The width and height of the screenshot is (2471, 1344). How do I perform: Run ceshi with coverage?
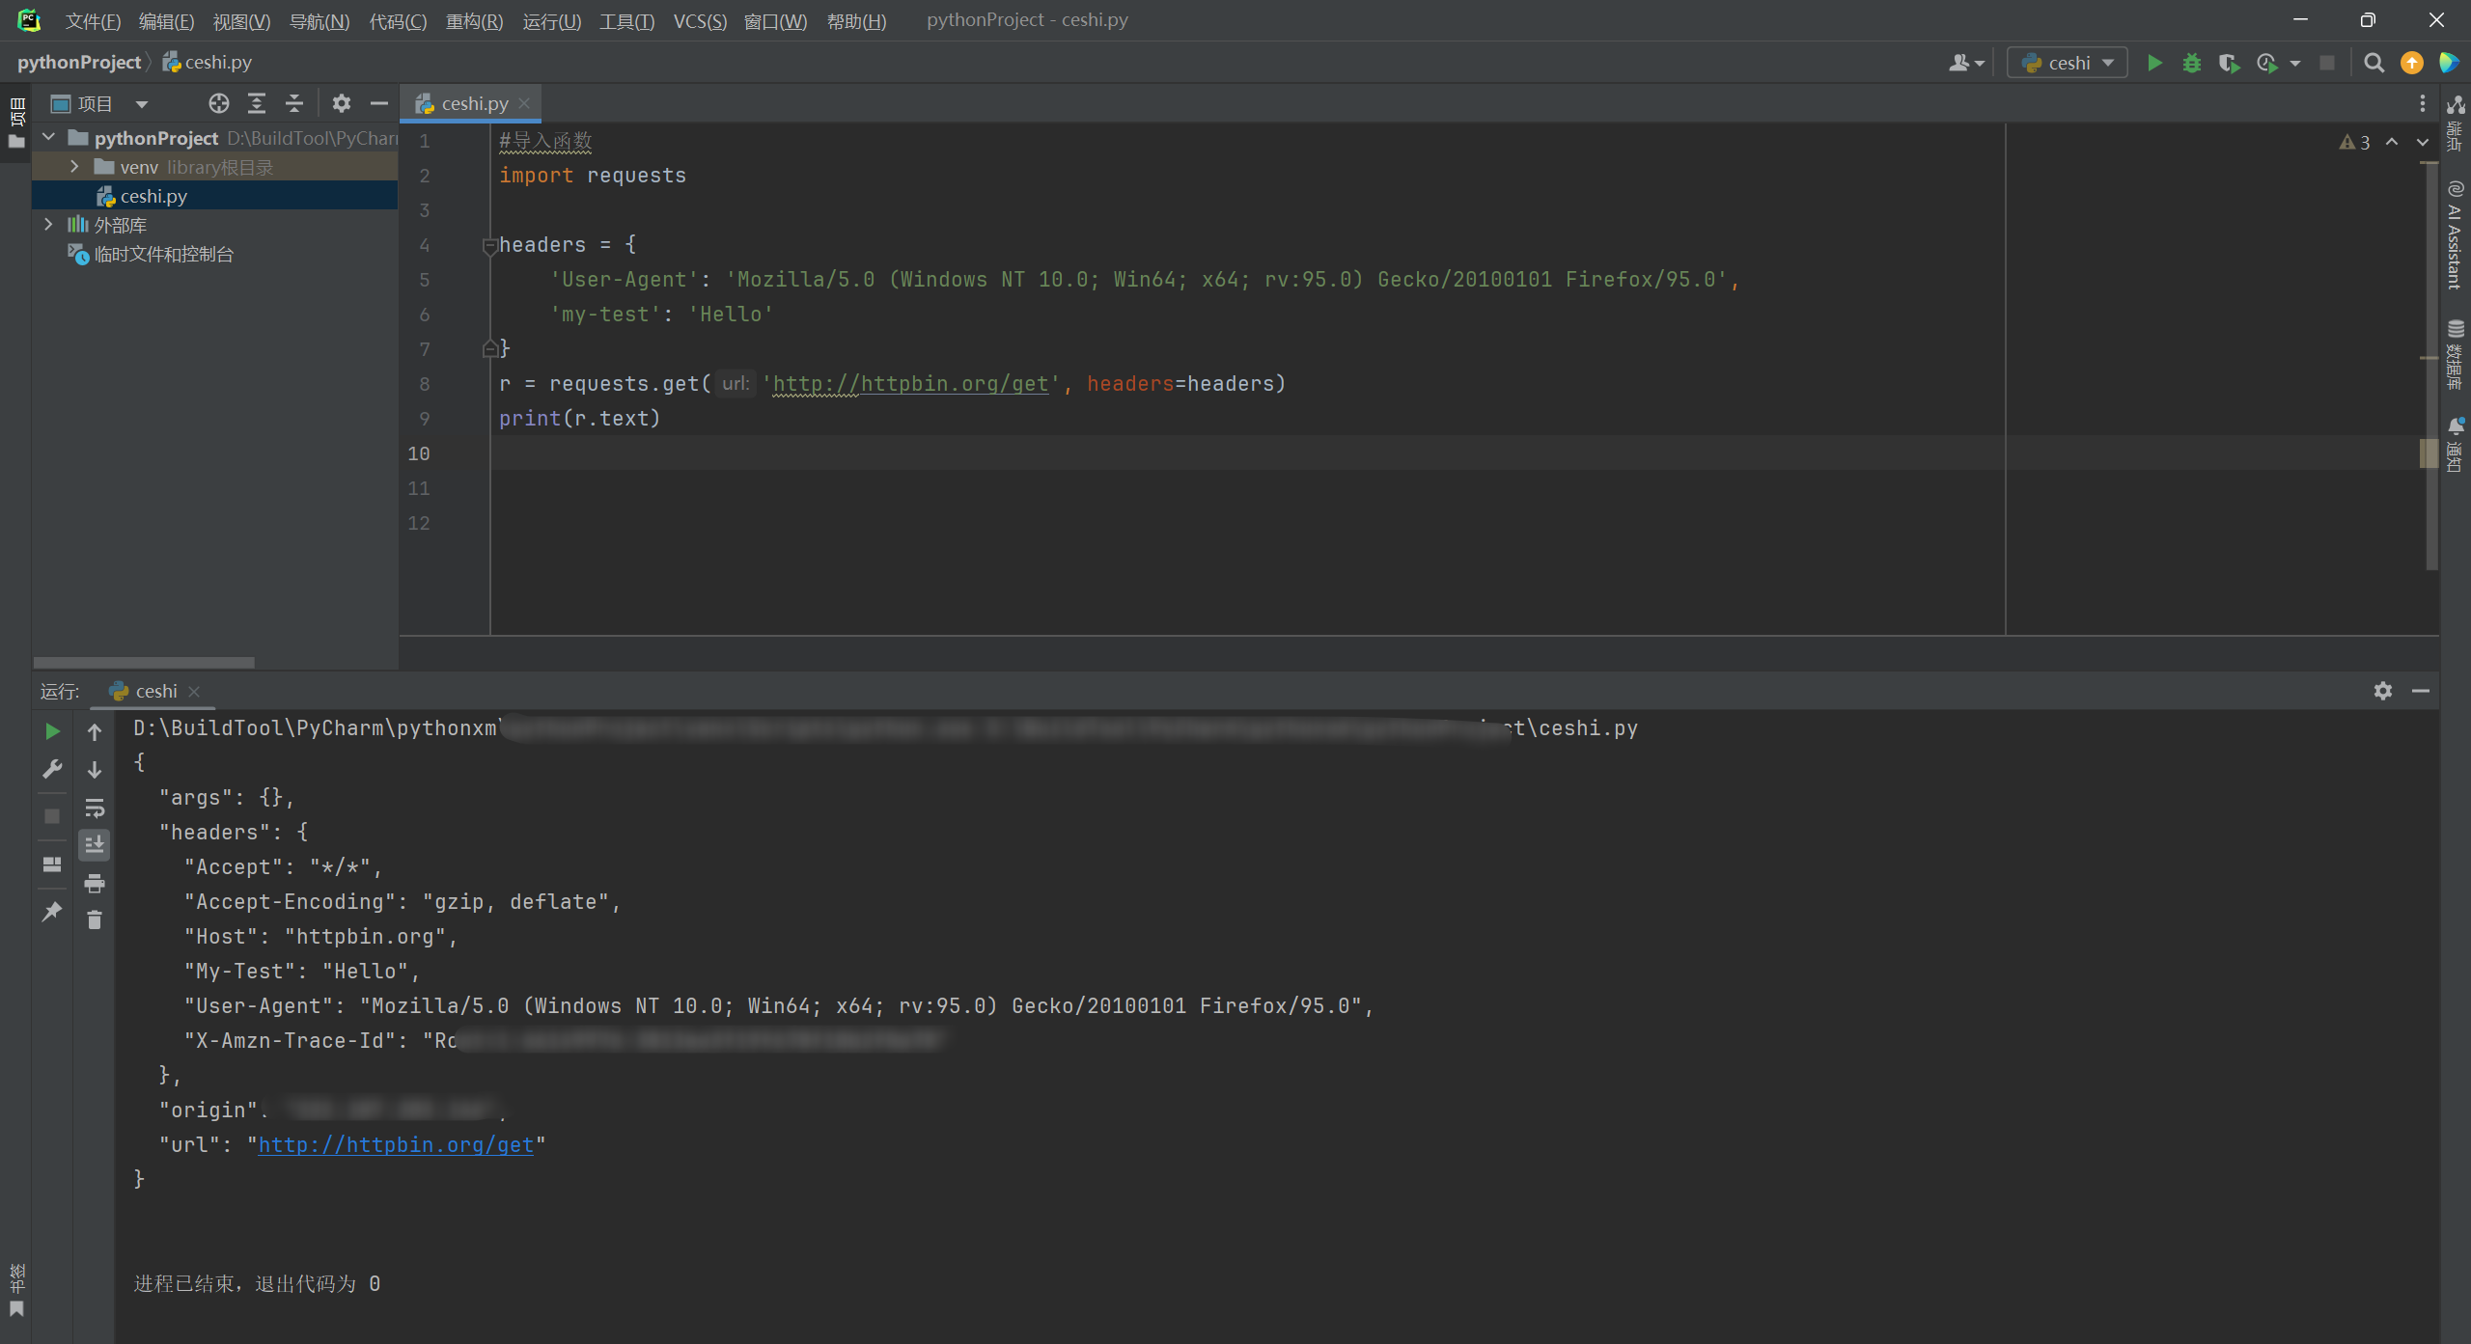point(2229,63)
